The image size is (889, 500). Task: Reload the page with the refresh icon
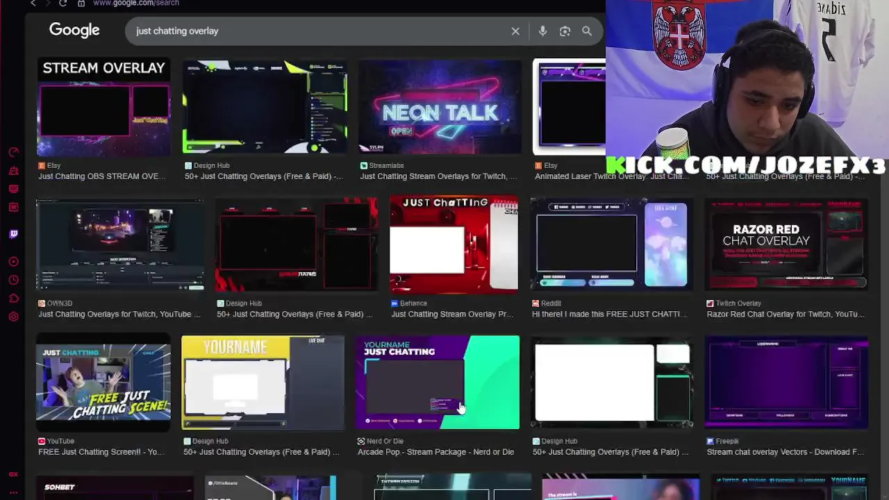[x=63, y=3]
